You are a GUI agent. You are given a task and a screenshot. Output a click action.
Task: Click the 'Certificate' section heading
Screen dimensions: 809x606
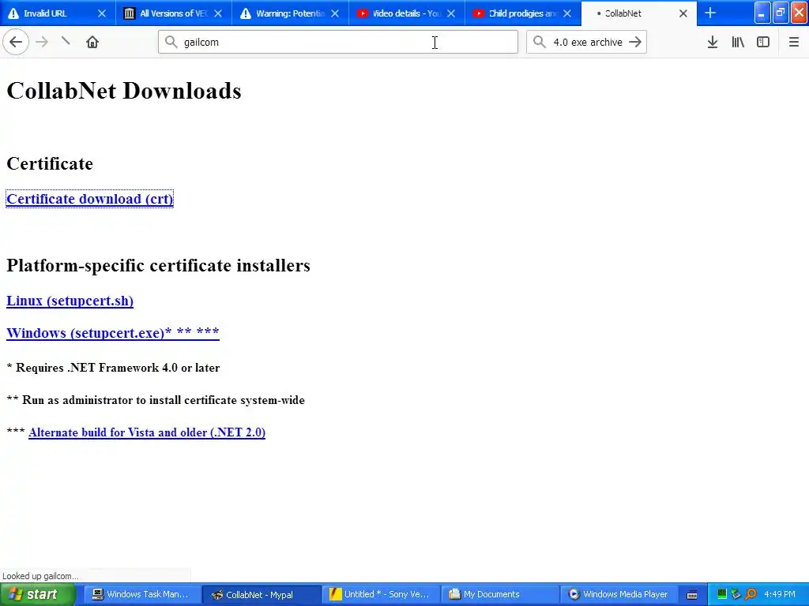pos(50,163)
